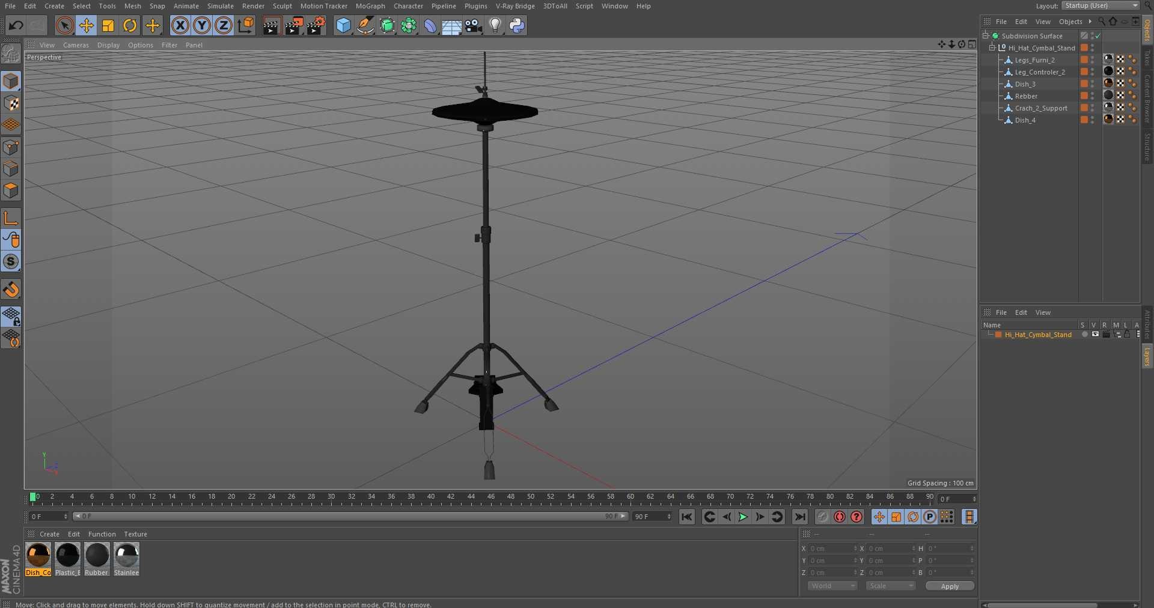Activate the Move tool
Image resolution: width=1154 pixels, height=608 pixels.
pyautogui.click(x=87, y=25)
